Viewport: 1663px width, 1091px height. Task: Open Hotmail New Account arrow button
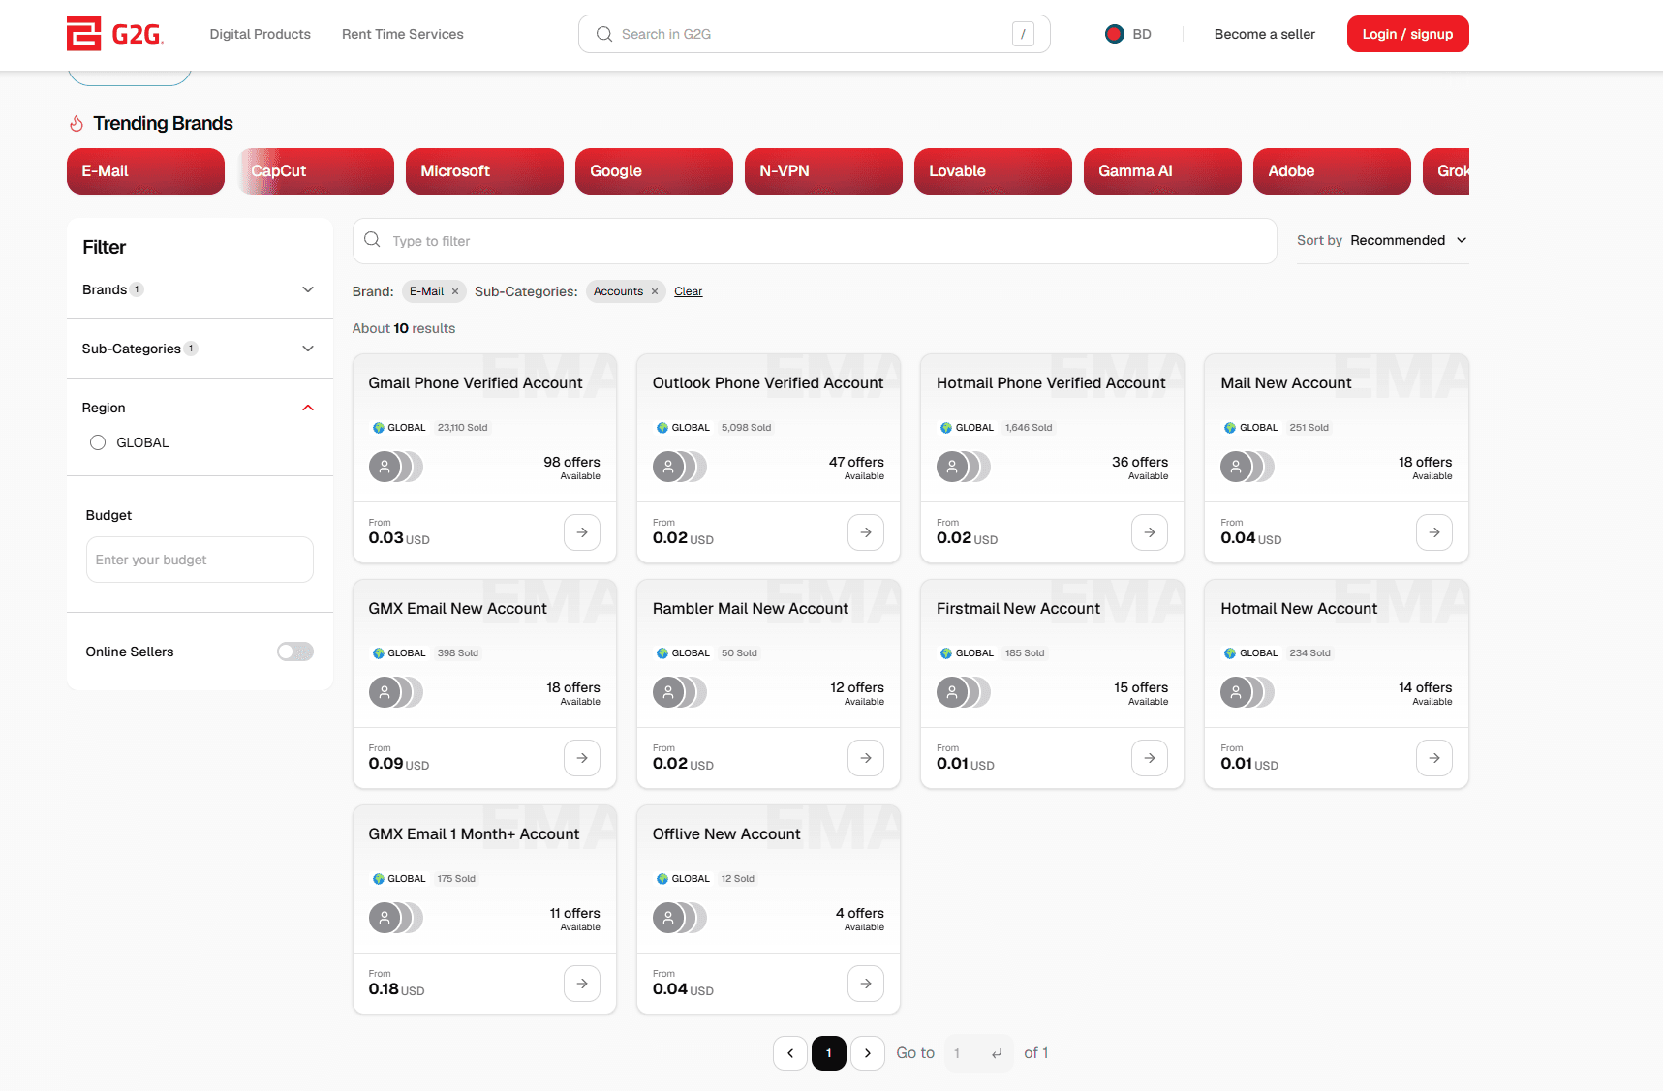click(1434, 758)
